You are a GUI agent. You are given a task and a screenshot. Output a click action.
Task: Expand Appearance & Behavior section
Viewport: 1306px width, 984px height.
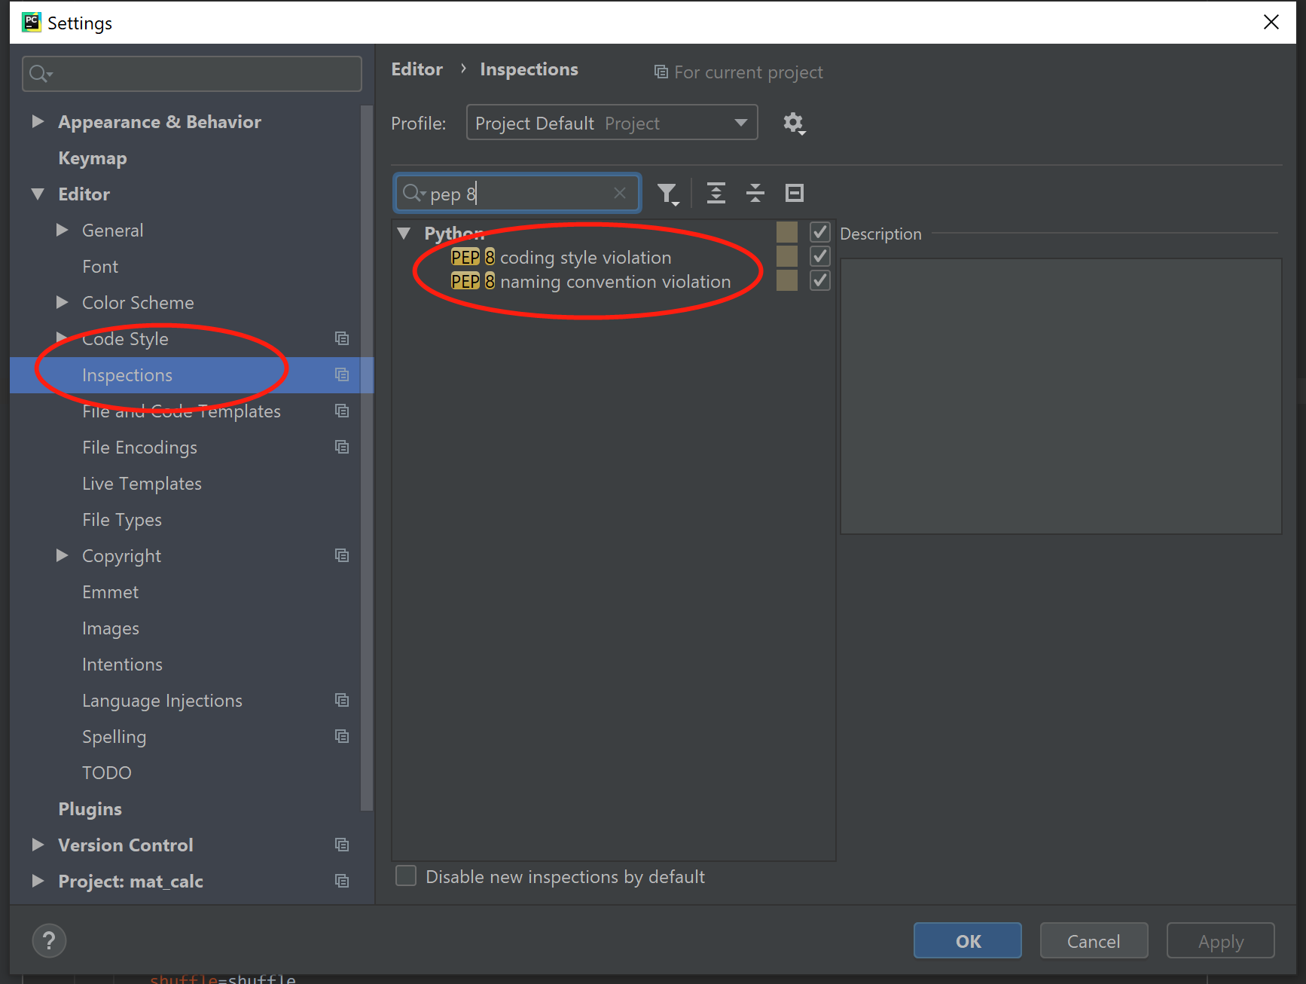38,122
